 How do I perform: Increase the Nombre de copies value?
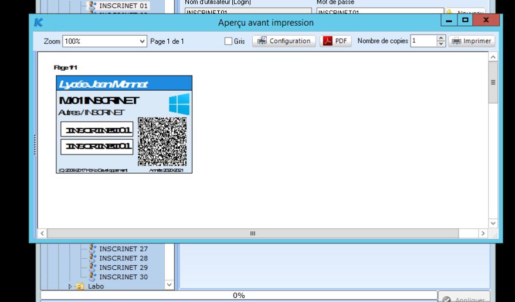coord(441,38)
